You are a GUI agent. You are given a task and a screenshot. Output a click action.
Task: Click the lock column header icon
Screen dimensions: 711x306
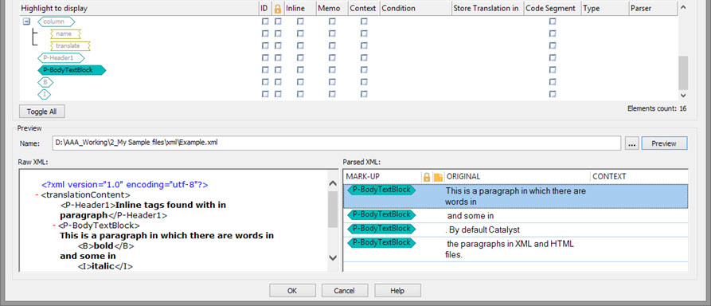pyautogui.click(x=278, y=8)
